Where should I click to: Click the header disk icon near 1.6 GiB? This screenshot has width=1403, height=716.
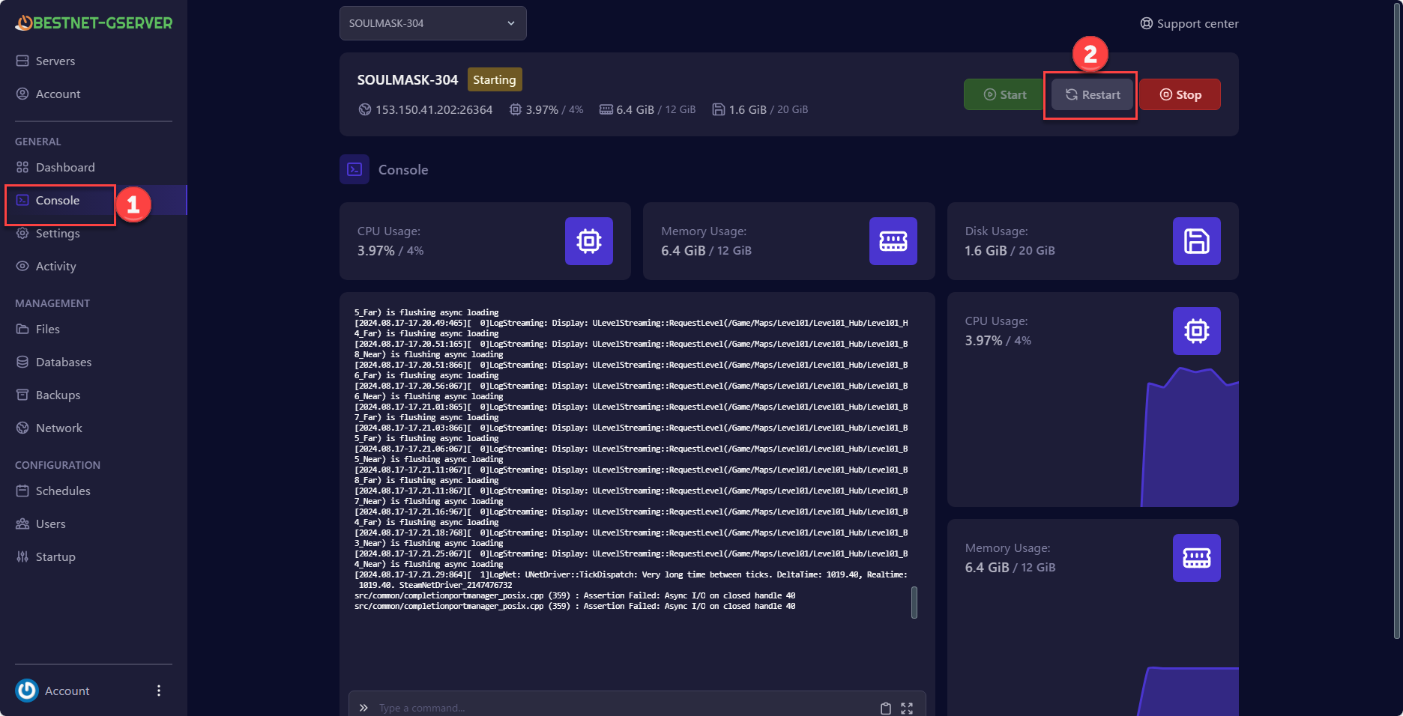pos(718,109)
